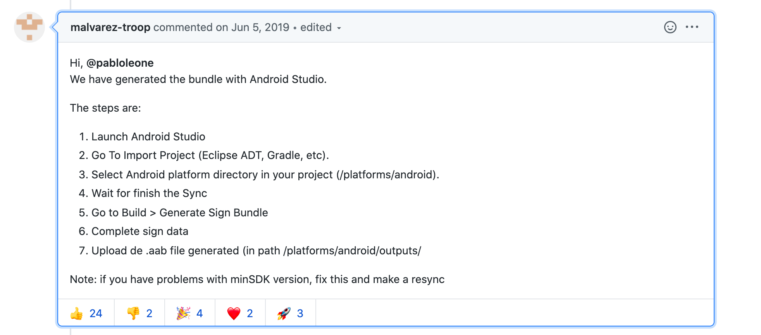Toggle the thumbs up reaction
Viewport: 761px width, 335px height.
tap(86, 313)
